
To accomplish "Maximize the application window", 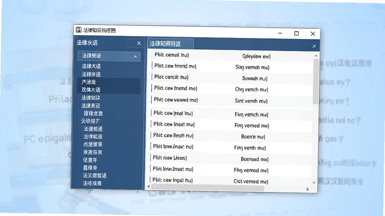I will coord(296,33).
